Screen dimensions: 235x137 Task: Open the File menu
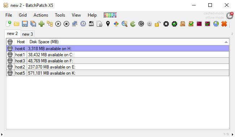[9, 15]
